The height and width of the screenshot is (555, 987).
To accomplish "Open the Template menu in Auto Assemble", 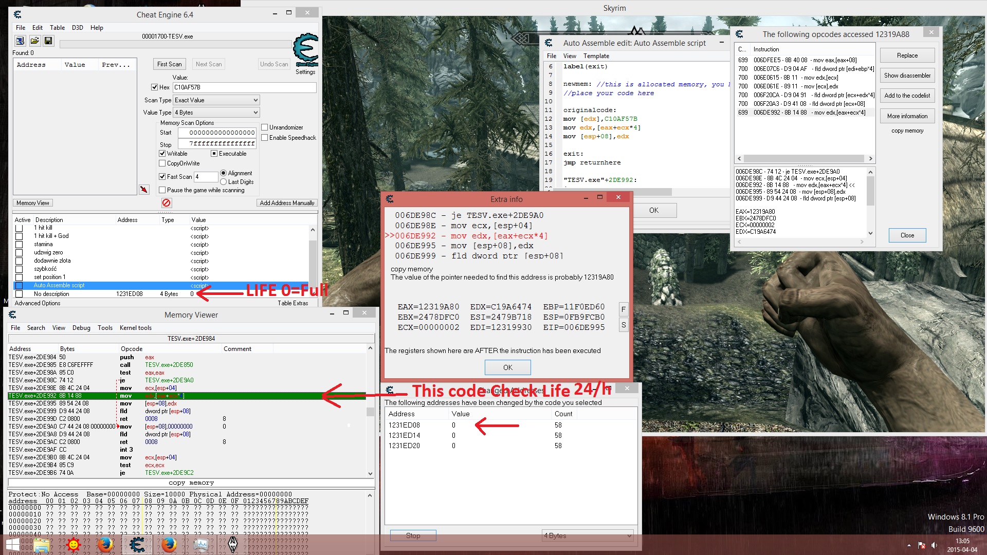I will [596, 56].
